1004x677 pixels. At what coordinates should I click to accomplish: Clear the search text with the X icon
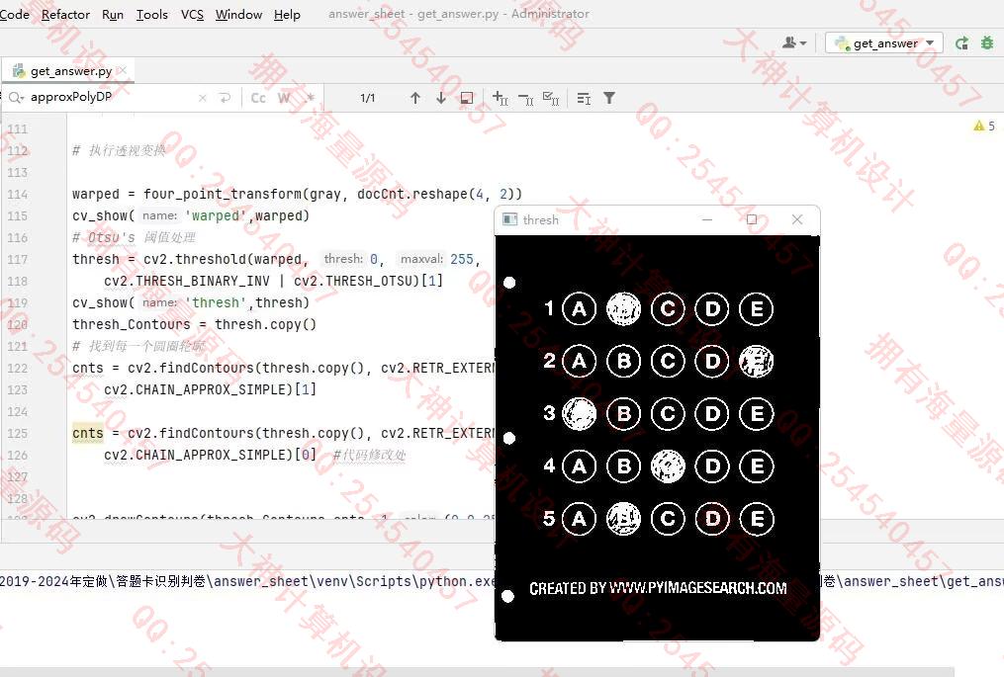[x=203, y=98]
